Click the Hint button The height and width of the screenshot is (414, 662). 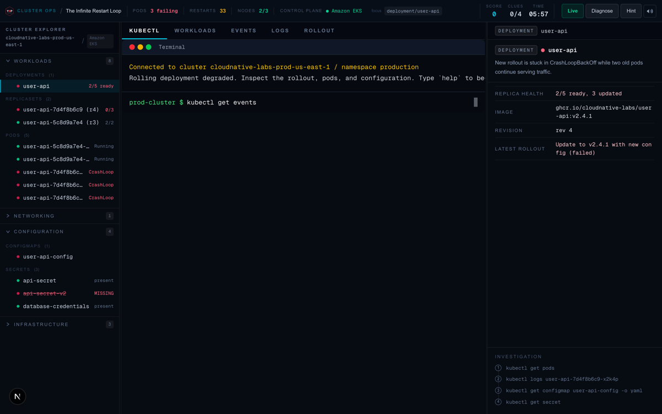click(631, 11)
